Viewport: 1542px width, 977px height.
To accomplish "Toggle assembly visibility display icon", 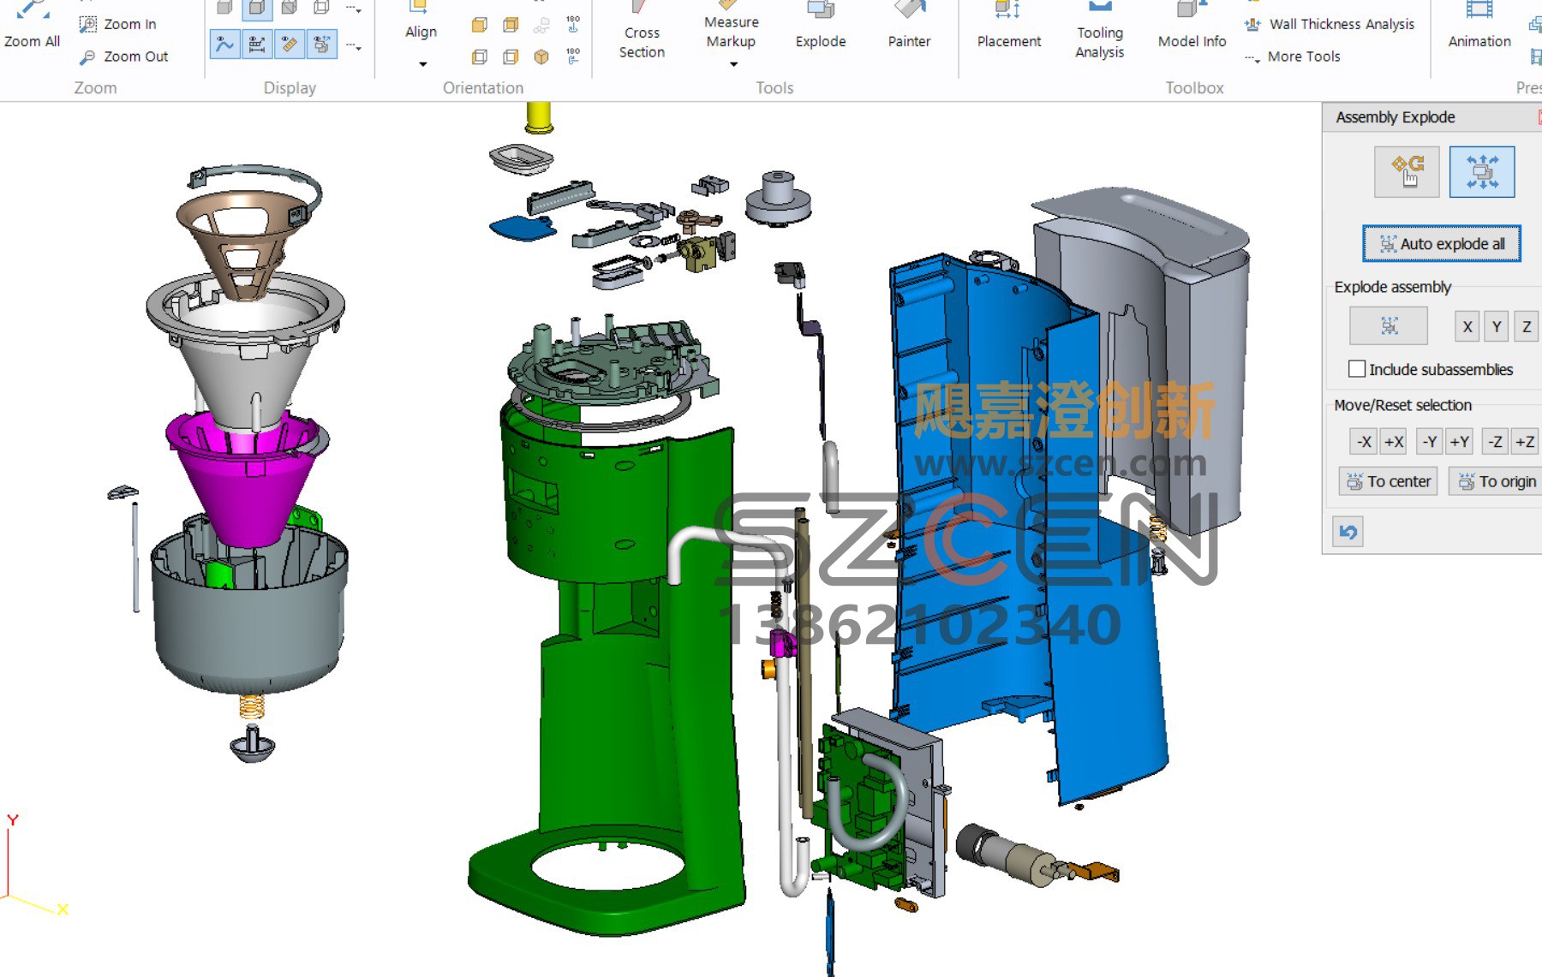I will pos(322,44).
